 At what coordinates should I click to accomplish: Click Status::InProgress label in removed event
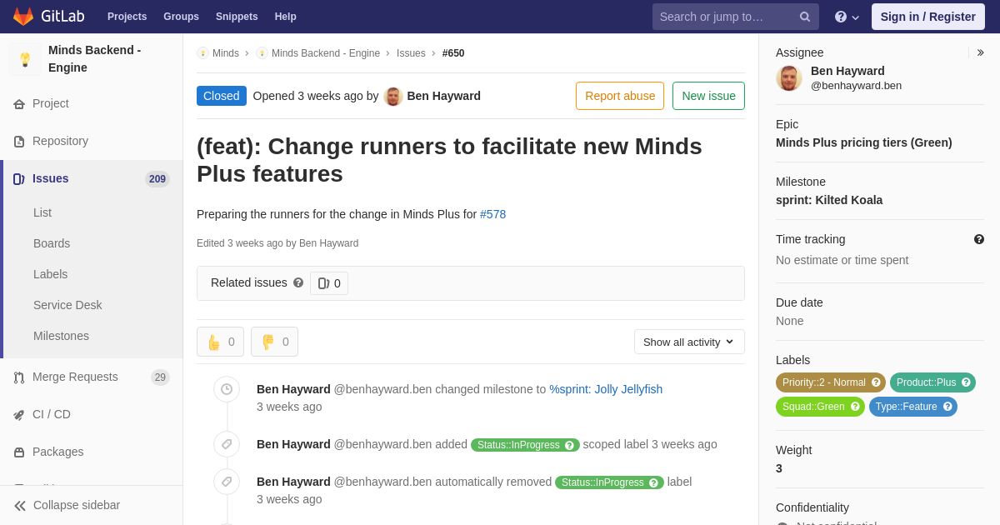609,482
